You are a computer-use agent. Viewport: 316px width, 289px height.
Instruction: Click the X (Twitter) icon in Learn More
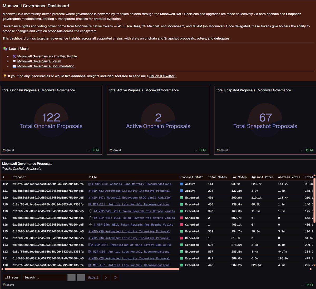[14, 56]
